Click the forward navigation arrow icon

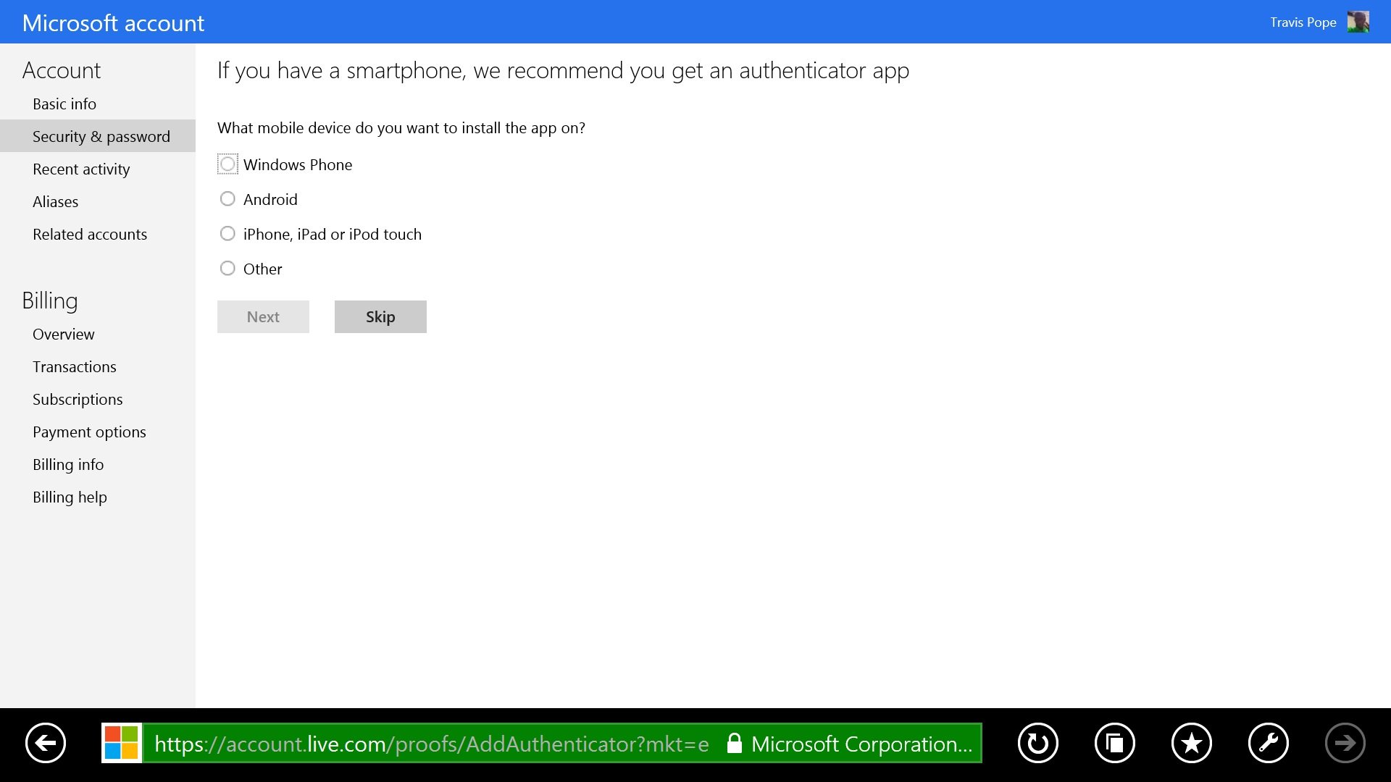1346,742
